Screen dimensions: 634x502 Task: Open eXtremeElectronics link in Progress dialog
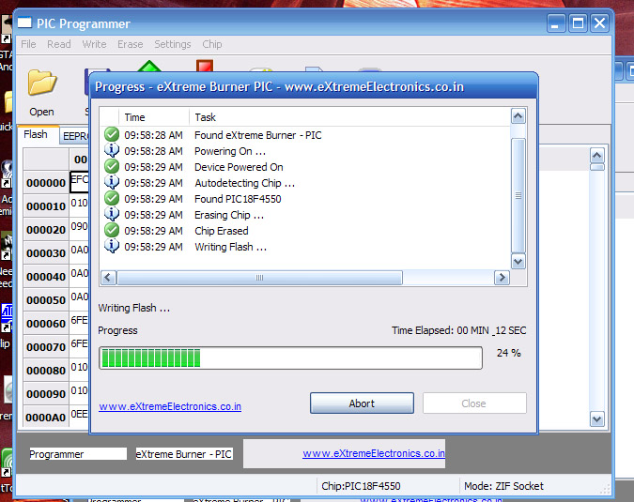coord(170,406)
